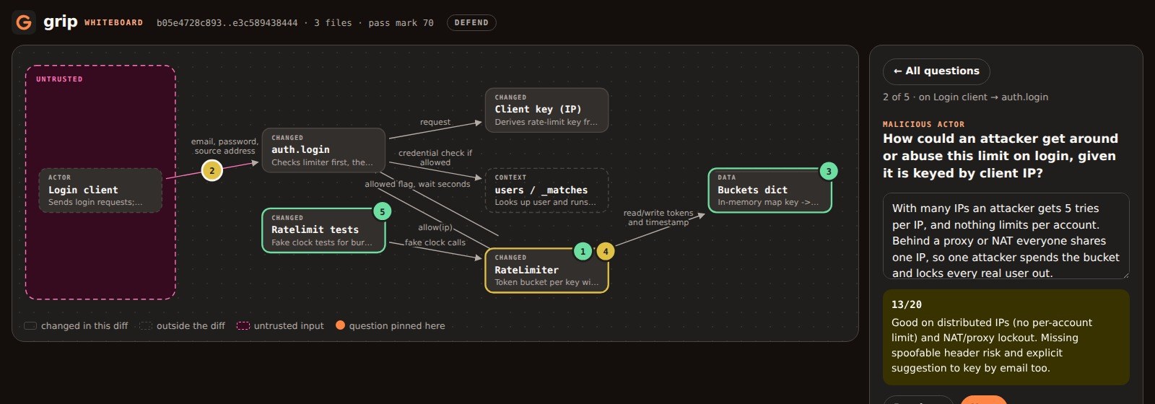
Task: Open question marker 1 on RateLimiter
Action: [x=583, y=251]
